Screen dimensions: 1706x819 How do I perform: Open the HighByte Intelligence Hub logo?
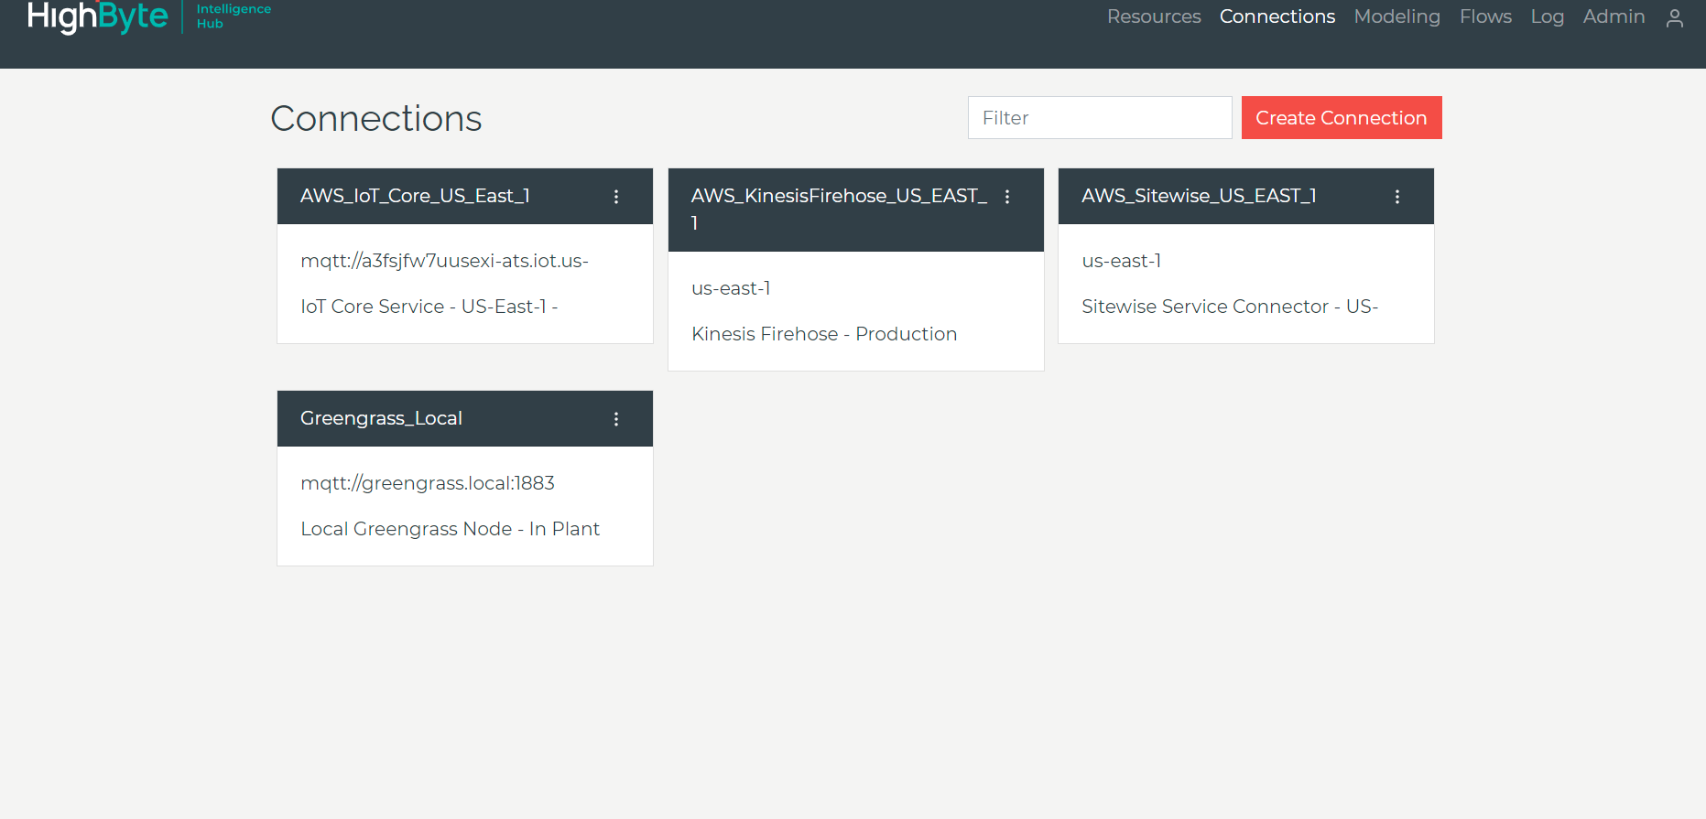pyautogui.click(x=149, y=16)
